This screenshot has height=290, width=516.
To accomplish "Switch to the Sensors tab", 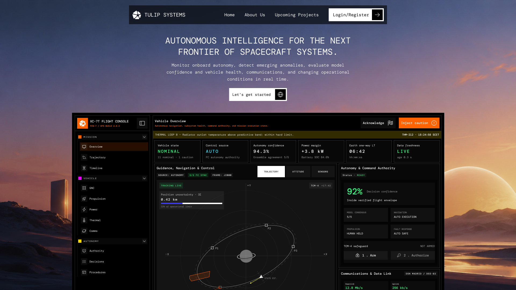I will pos(323,172).
